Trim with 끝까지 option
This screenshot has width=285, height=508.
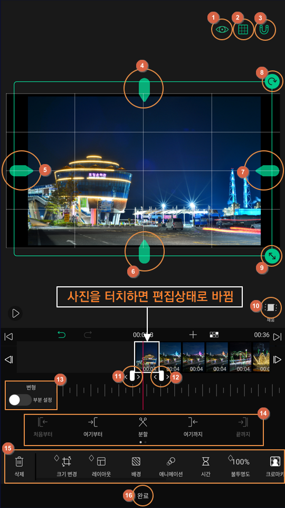tap(242, 428)
